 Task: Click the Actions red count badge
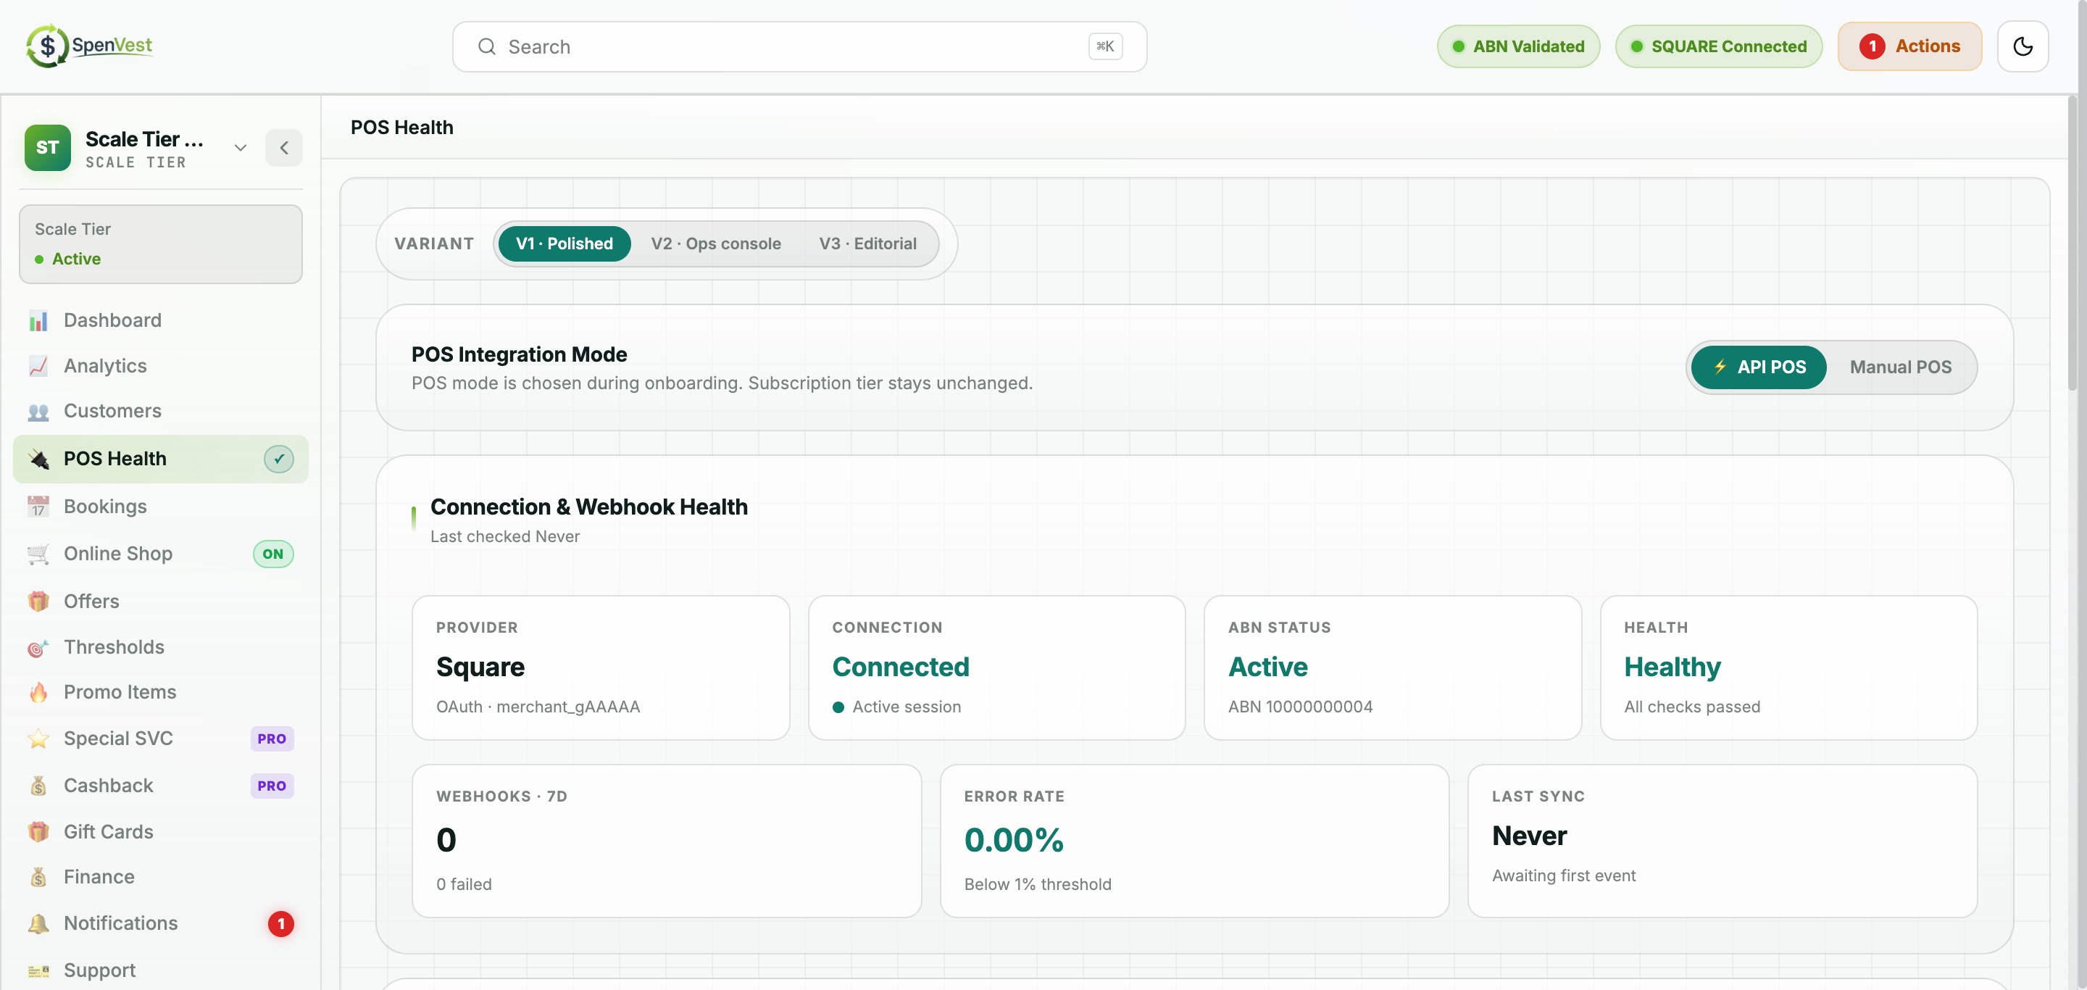tap(1872, 46)
